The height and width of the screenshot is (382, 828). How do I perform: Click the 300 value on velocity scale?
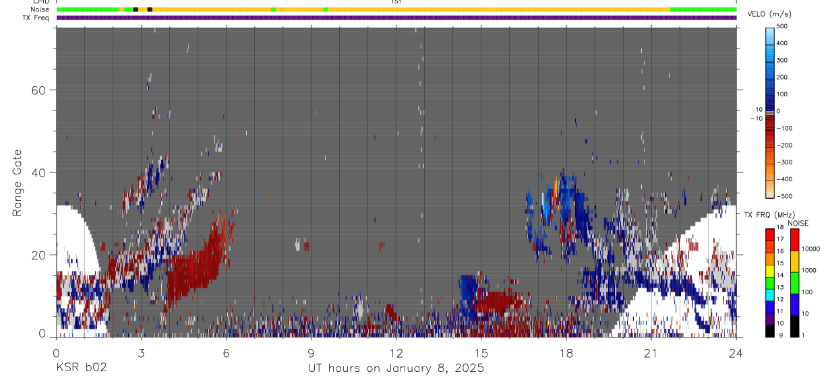tap(783, 61)
